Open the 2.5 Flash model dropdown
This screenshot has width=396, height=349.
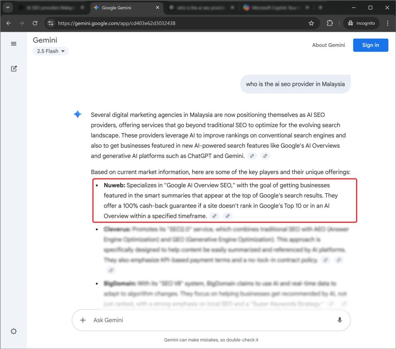coord(51,51)
